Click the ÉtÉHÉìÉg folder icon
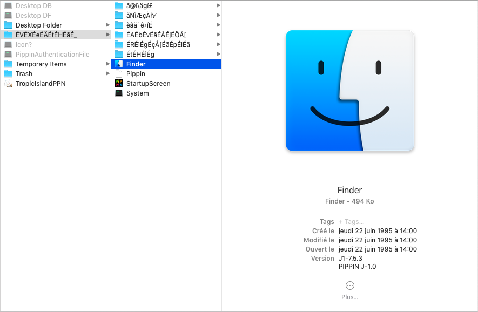Image resolution: width=478 pixels, height=312 pixels. [x=119, y=54]
